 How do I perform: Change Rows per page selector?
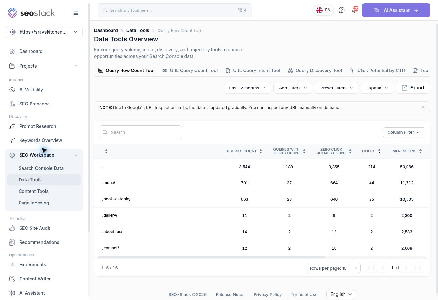334,268
